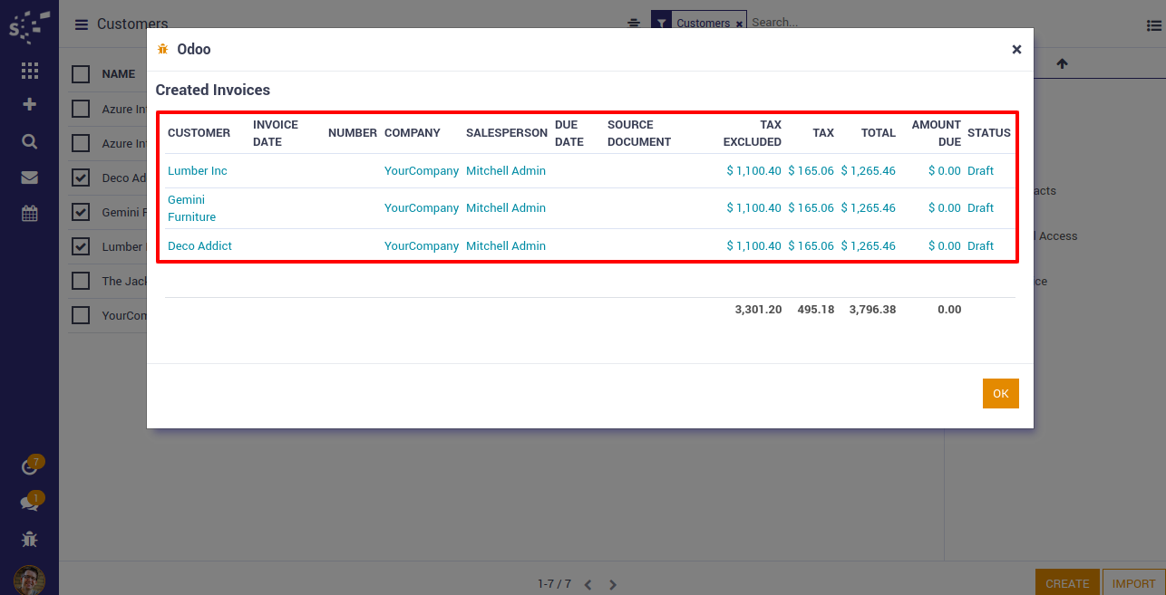
Task: Click YourCompany in the Deco Addict row
Action: pyautogui.click(x=422, y=246)
